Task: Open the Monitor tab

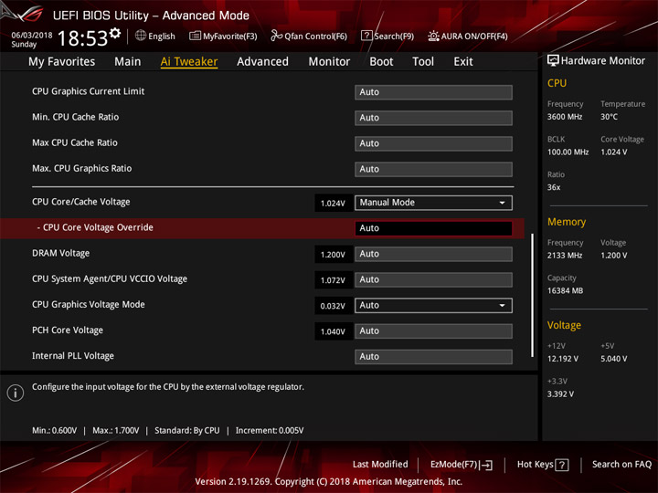Action: tap(329, 62)
